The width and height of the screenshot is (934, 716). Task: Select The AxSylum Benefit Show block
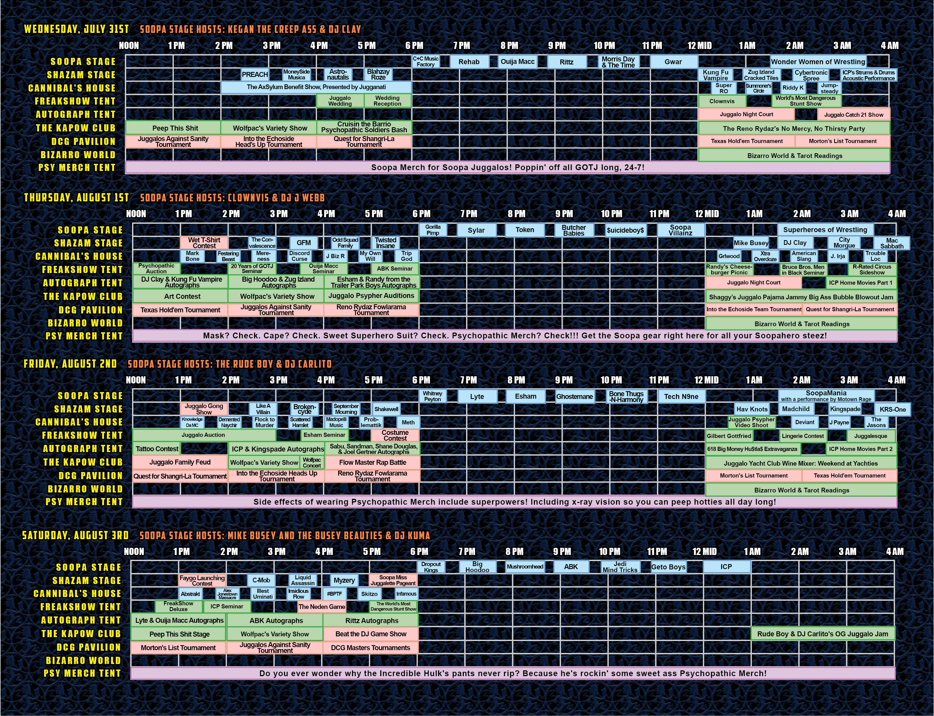click(316, 87)
